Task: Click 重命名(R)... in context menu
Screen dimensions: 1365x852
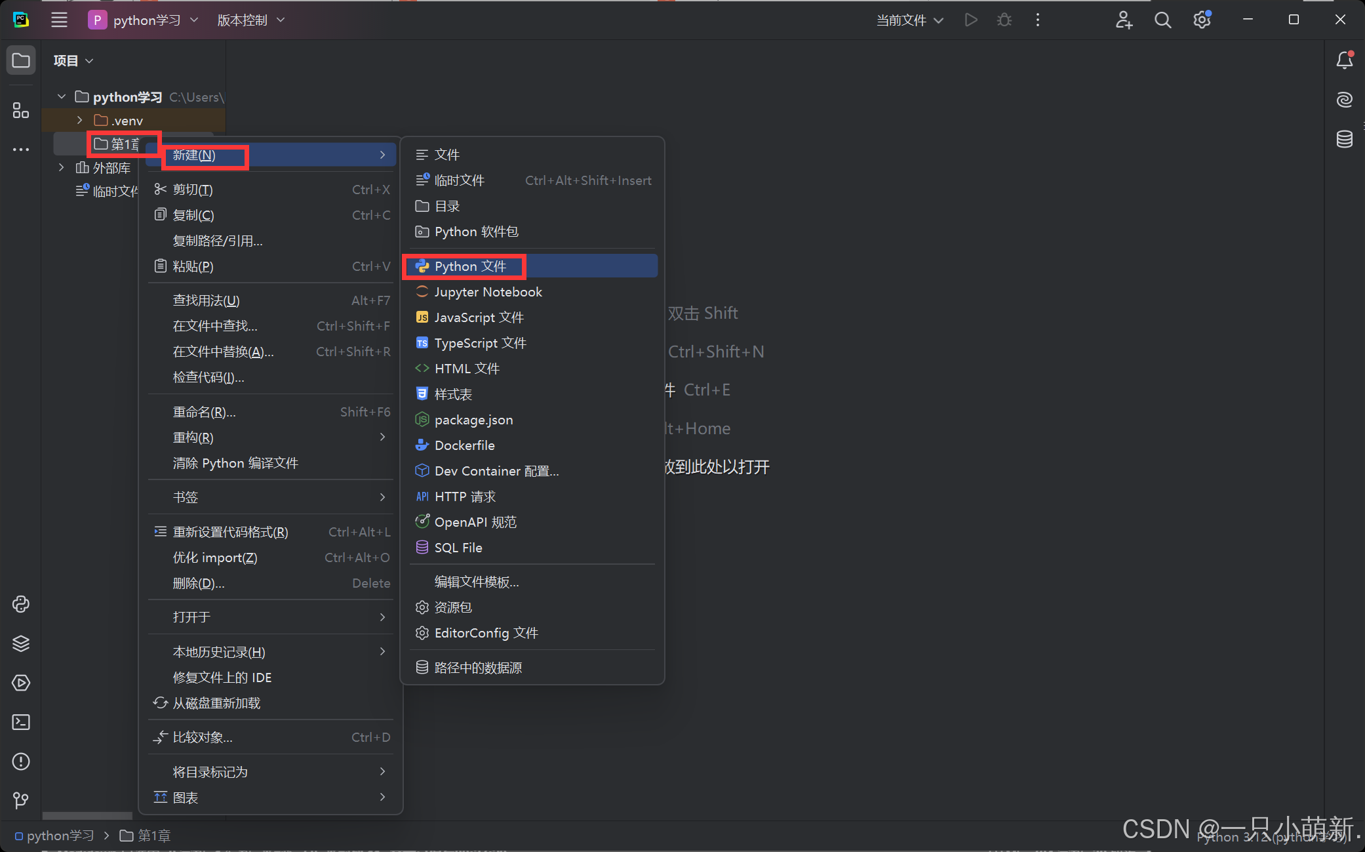Action: click(x=204, y=412)
